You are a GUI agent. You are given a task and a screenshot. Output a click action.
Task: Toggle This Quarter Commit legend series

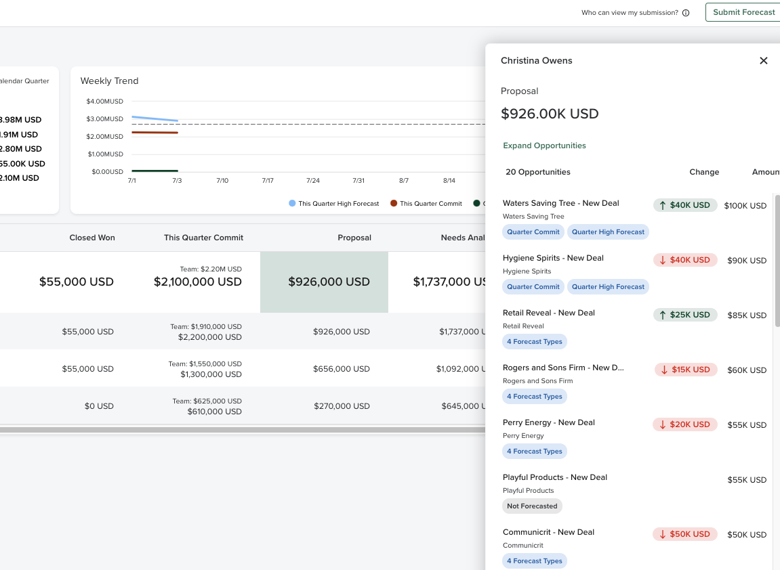(426, 203)
